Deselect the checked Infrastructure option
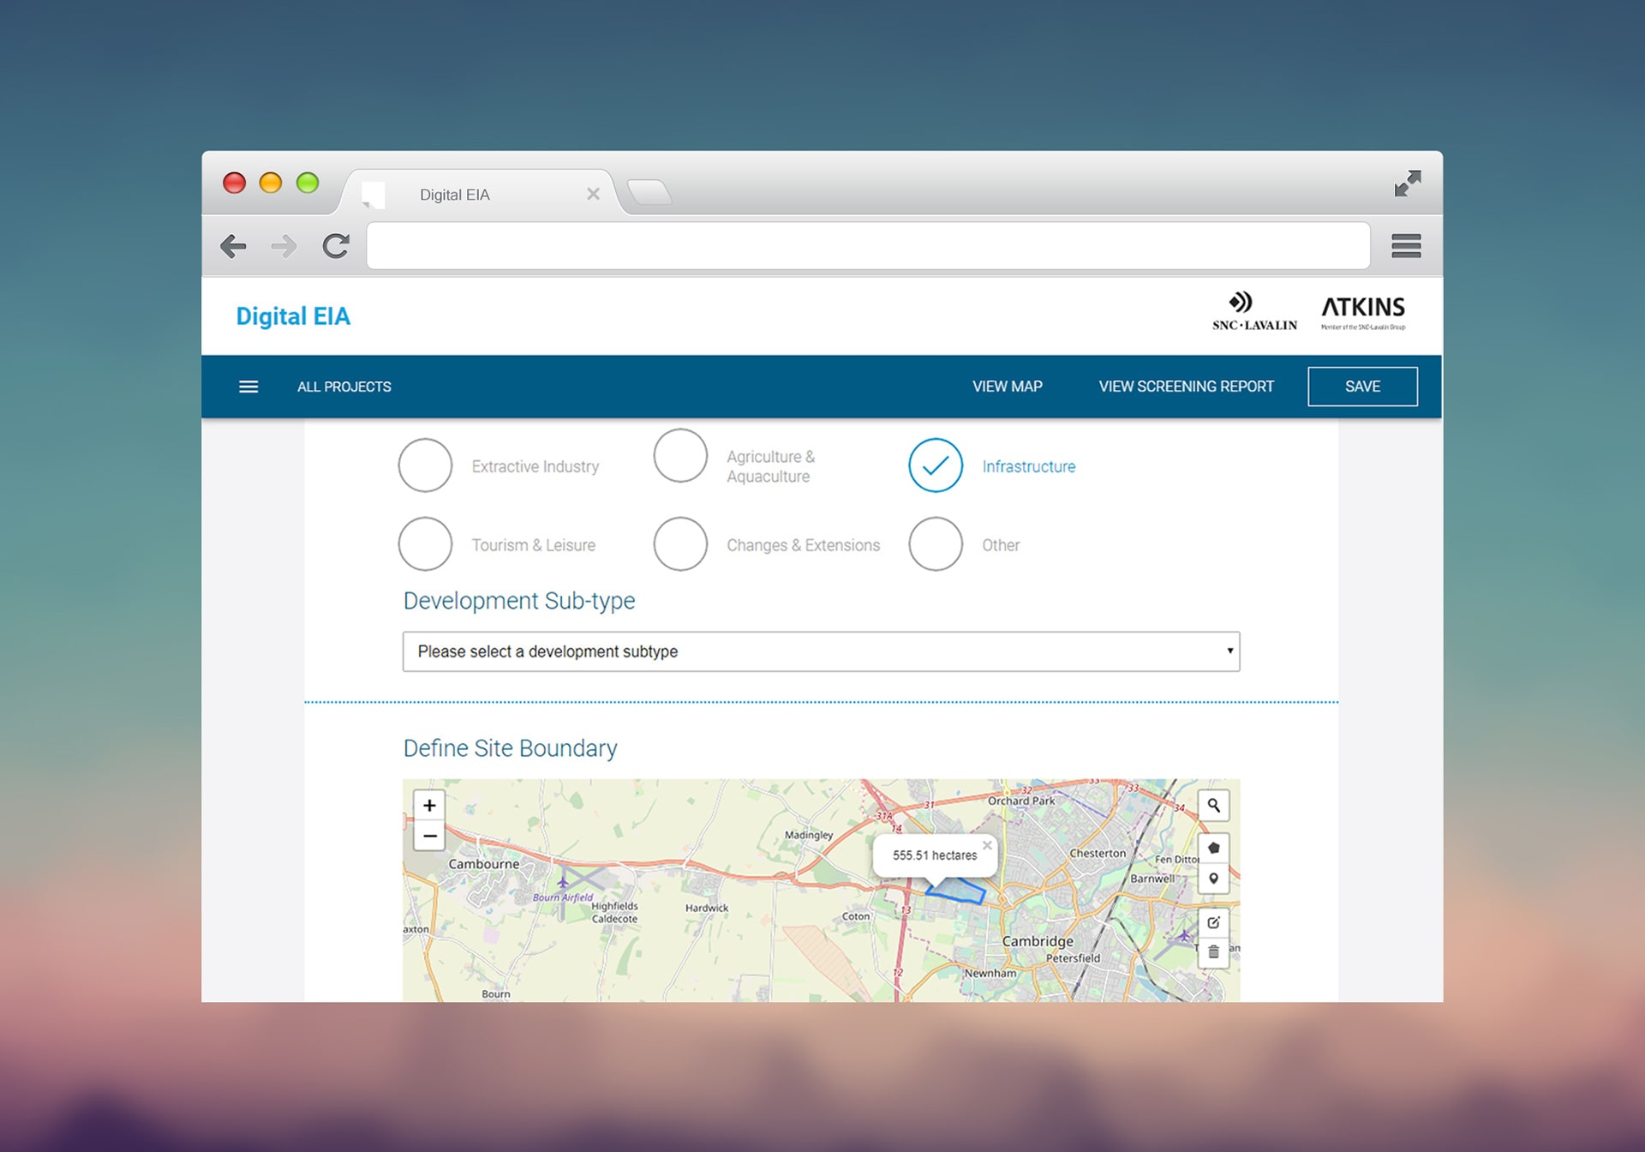The image size is (1645, 1152). [935, 465]
